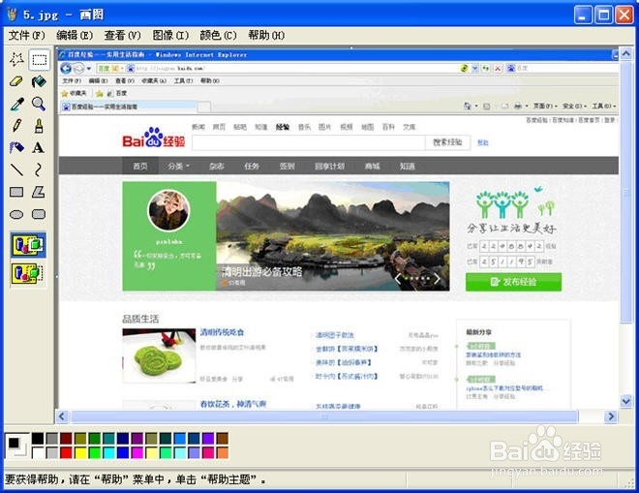This screenshot has height=493, width=639.
Task: Open the 颜色(C) menu
Action: 218,36
